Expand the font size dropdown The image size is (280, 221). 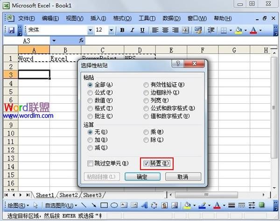pyautogui.click(x=112, y=30)
